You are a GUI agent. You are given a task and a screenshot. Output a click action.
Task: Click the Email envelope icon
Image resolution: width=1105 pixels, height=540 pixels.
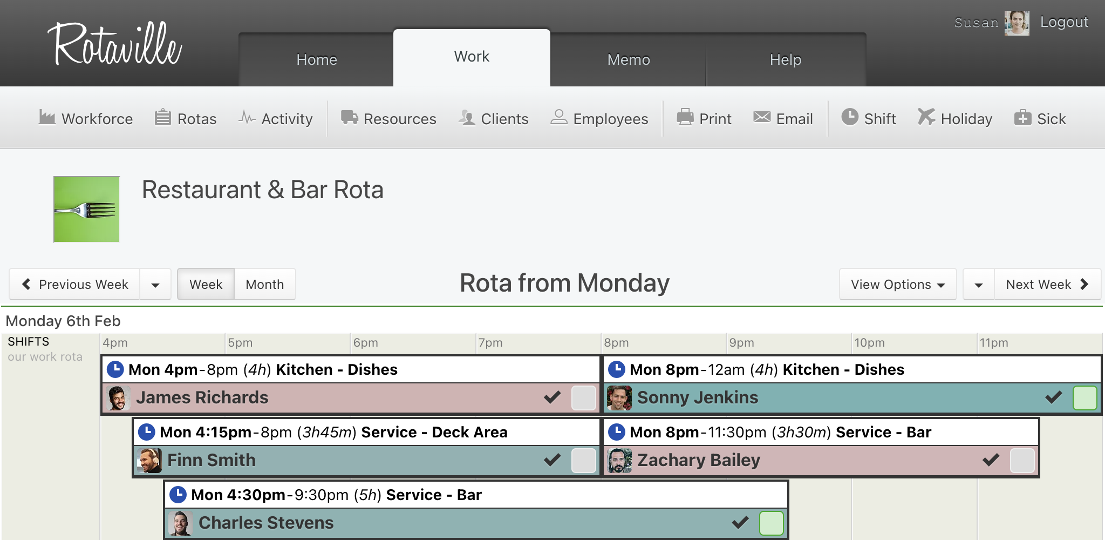[x=762, y=117]
